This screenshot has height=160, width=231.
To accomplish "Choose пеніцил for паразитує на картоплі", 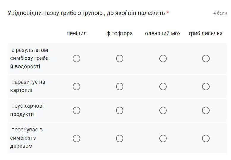I will (76, 86).
